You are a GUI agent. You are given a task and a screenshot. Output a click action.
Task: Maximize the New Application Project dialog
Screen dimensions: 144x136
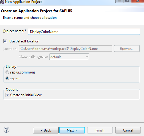(127, 1)
